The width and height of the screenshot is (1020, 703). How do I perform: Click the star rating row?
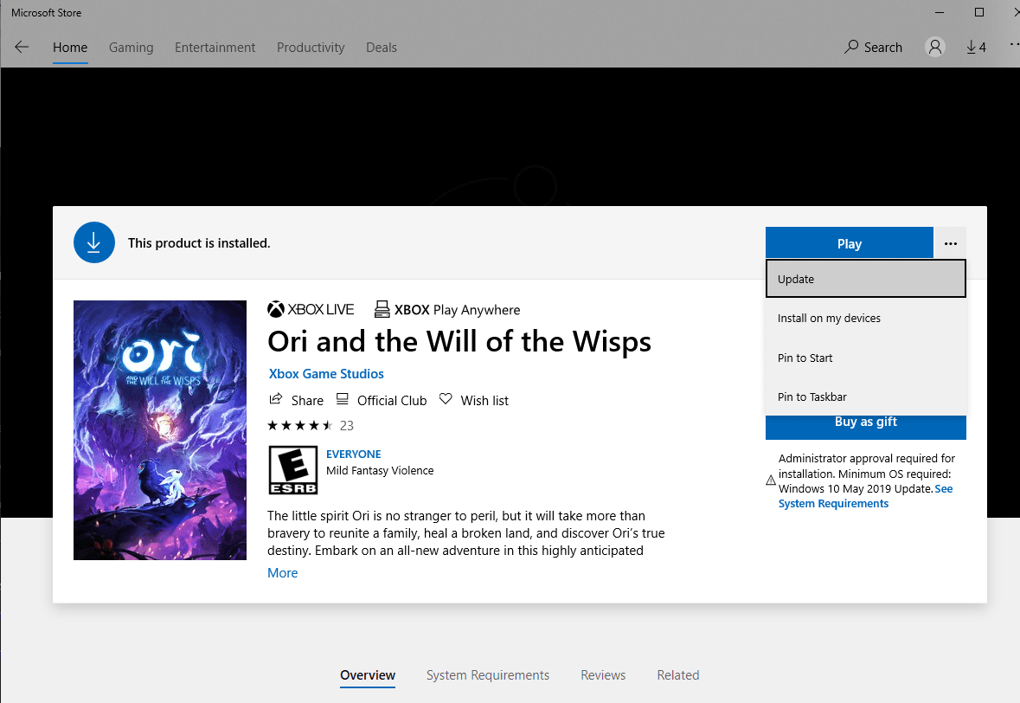click(300, 426)
